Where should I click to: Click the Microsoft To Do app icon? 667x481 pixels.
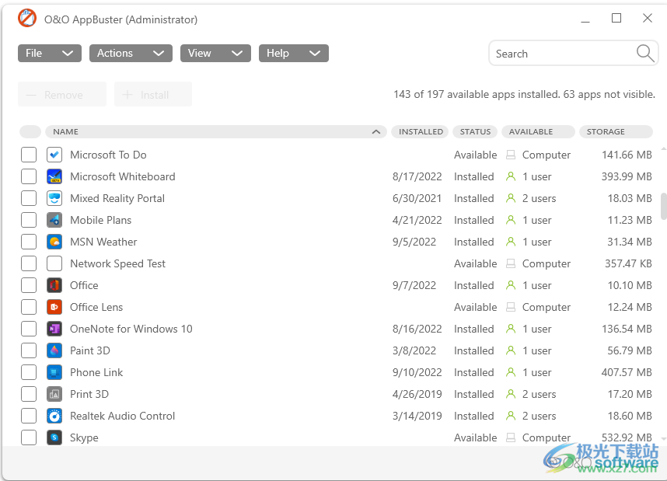coord(54,155)
